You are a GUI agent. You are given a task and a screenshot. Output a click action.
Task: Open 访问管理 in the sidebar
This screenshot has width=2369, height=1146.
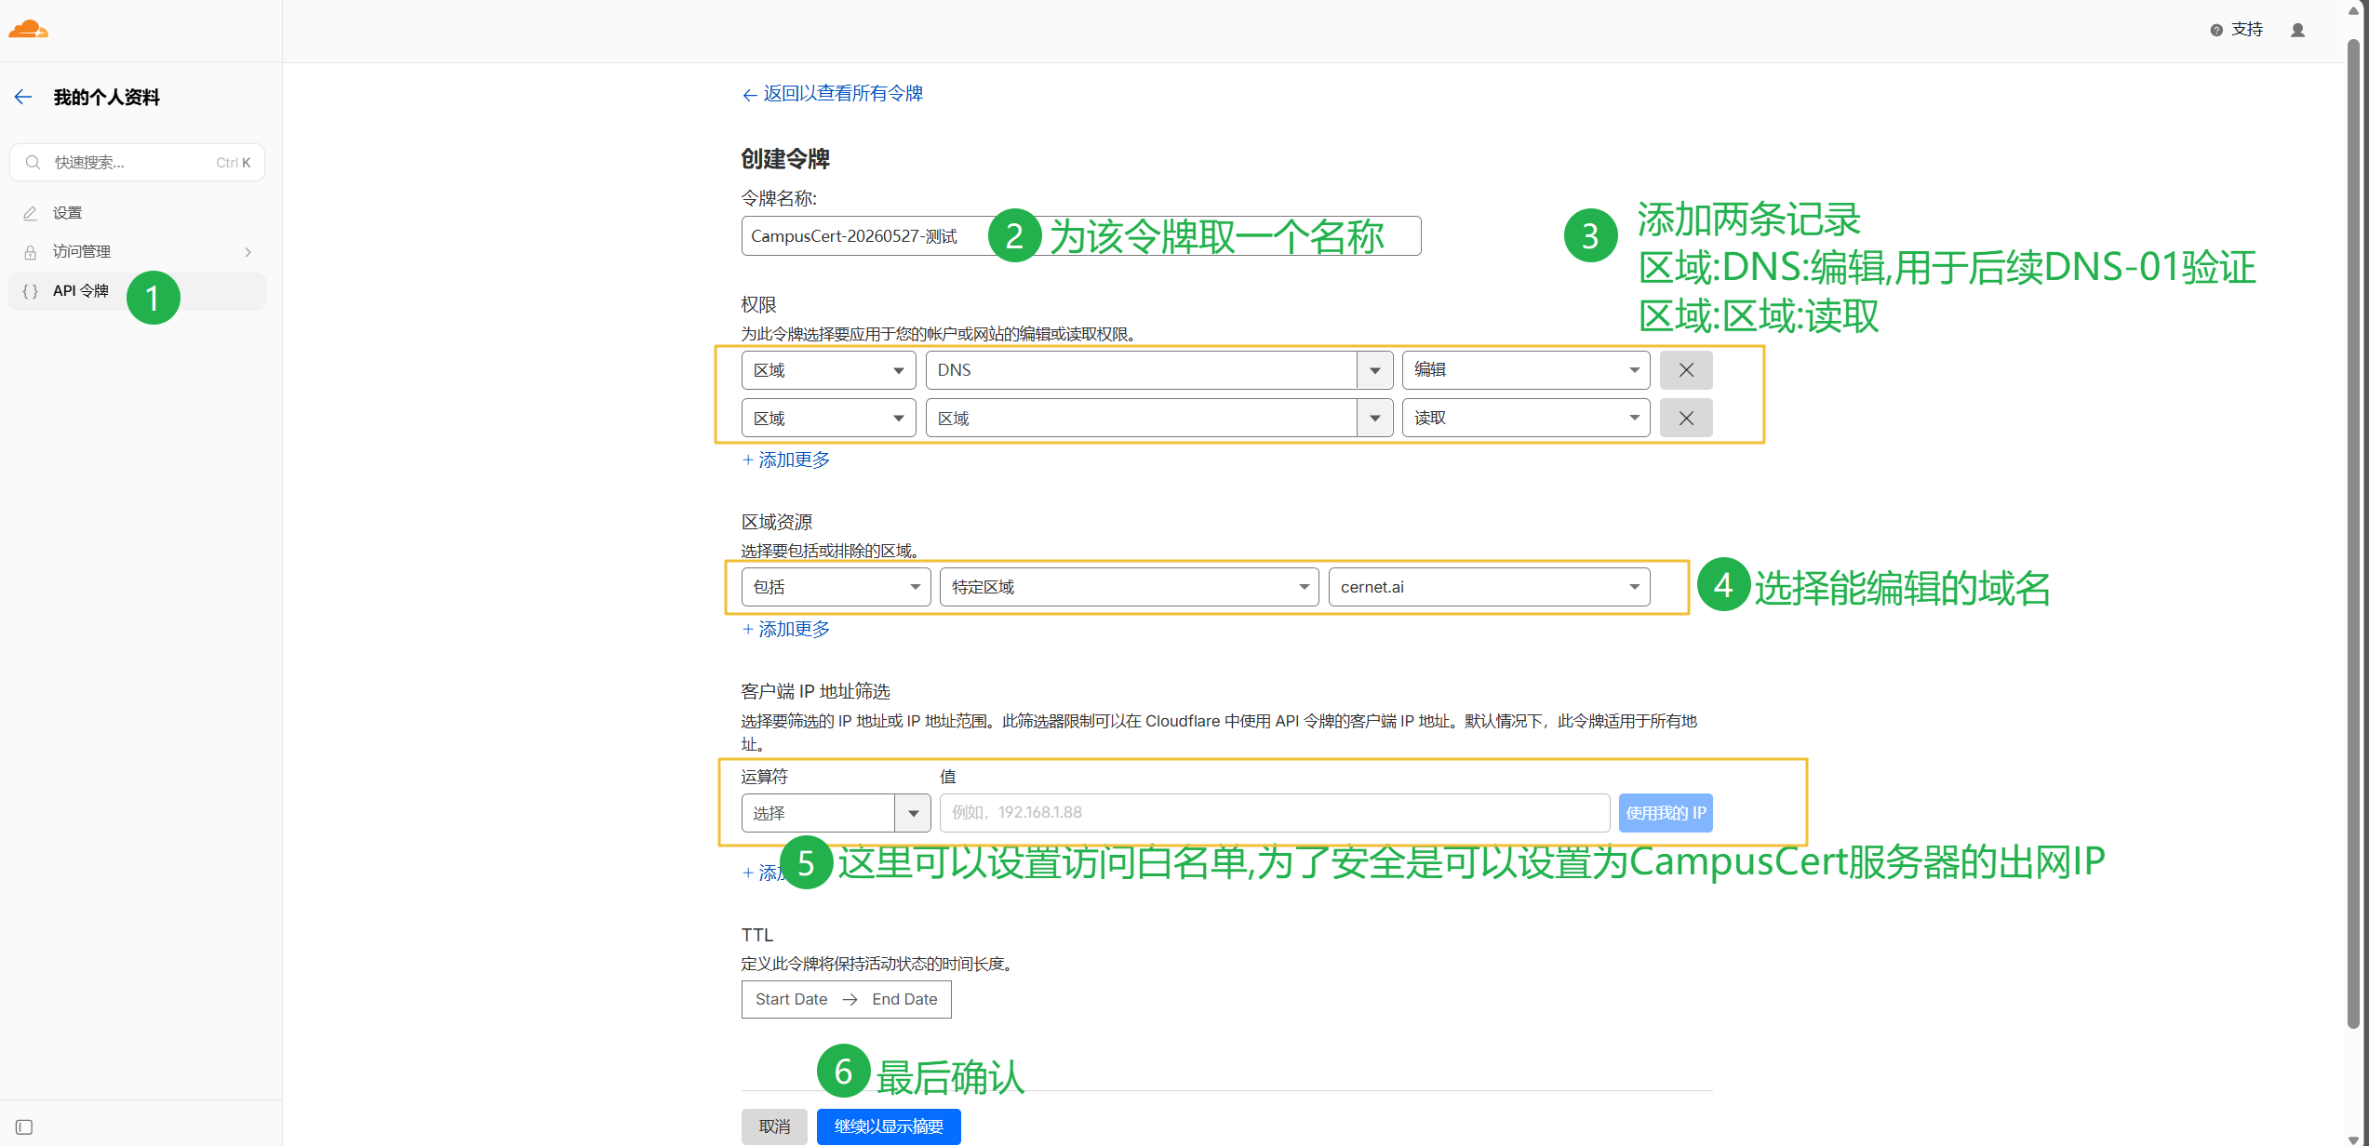click(138, 252)
